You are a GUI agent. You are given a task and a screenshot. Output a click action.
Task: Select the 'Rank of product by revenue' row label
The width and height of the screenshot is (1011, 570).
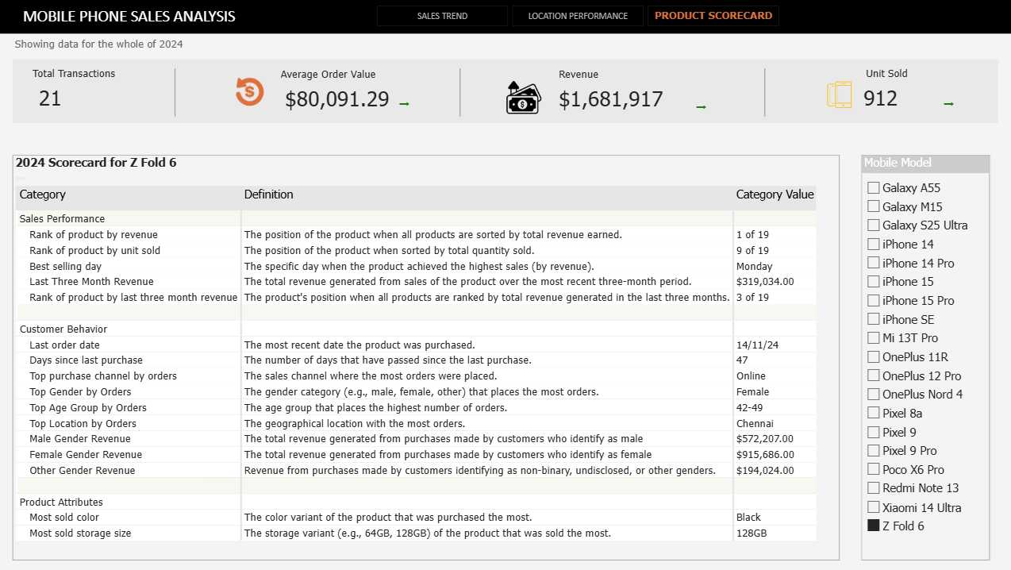pos(94,235)
